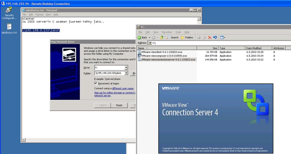The width and height of the screenshot is (291, 154).
Task: Maximize the Notepad window
Action: (x=195, y=10)
